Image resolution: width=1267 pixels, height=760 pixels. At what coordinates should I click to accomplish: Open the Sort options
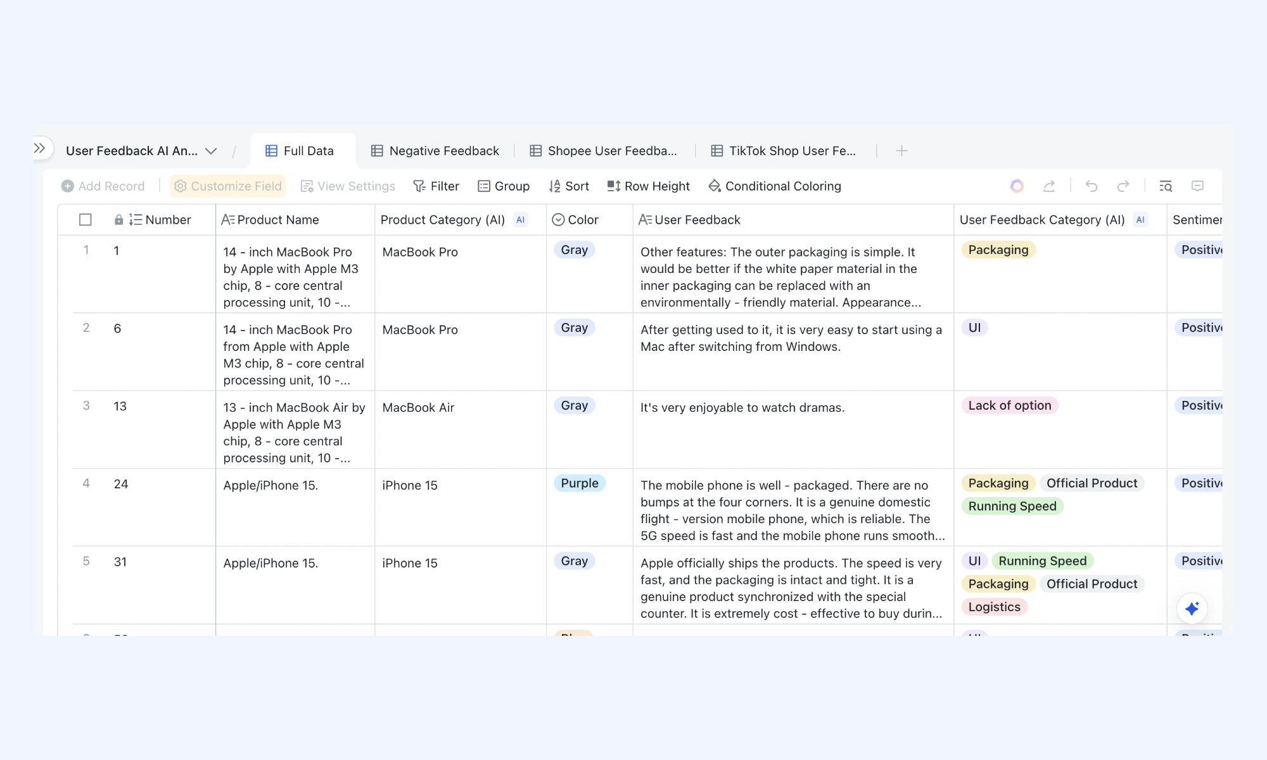[569, 186]
